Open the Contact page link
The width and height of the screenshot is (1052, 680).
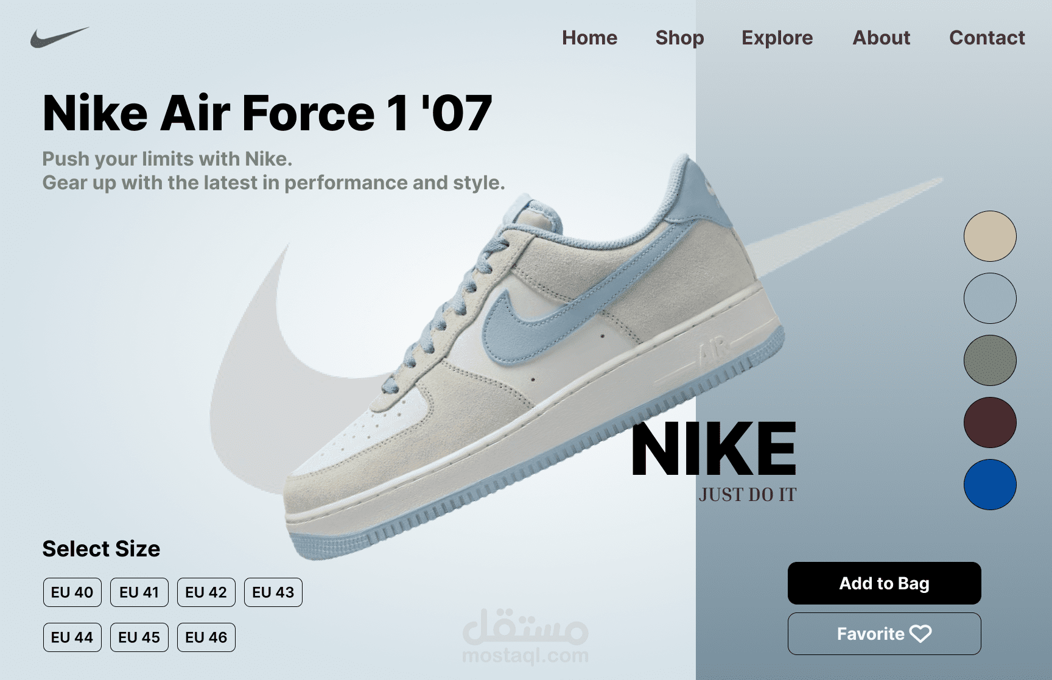987,38
